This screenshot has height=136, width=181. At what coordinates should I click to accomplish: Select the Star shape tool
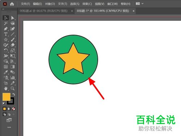point(6,40)
